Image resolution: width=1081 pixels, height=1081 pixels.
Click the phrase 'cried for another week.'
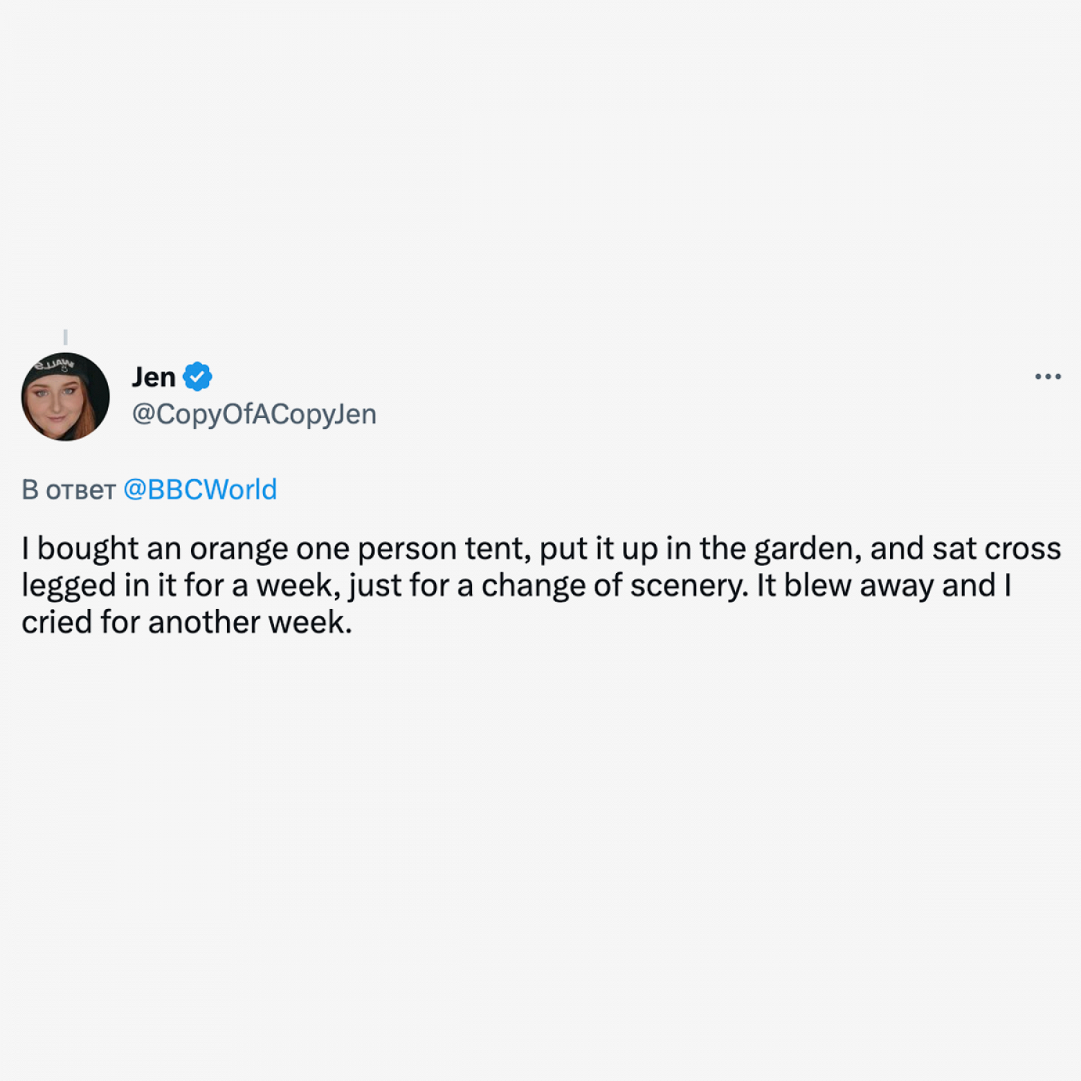tap(187, 623)
